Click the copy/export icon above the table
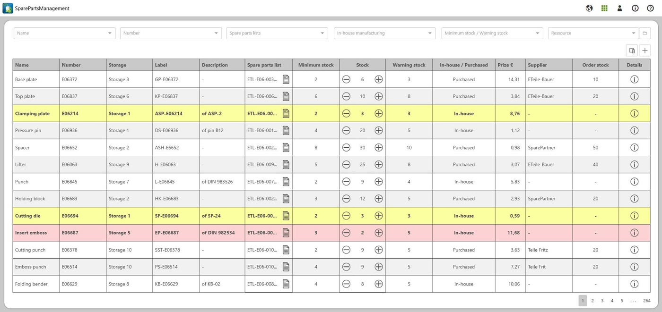 [x=632, y=51]
